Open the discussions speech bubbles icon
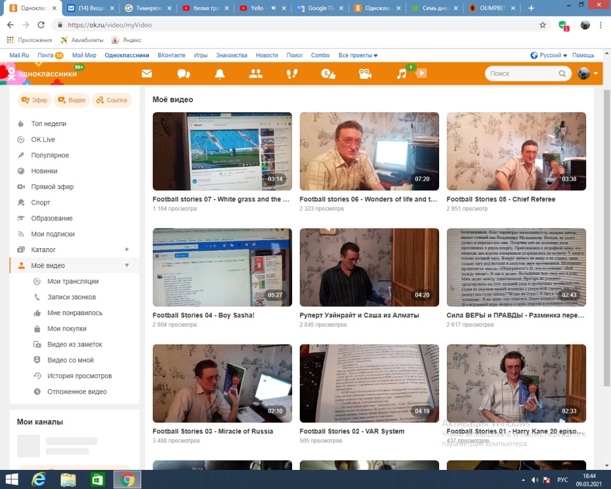611x489 pixels. 183,74
